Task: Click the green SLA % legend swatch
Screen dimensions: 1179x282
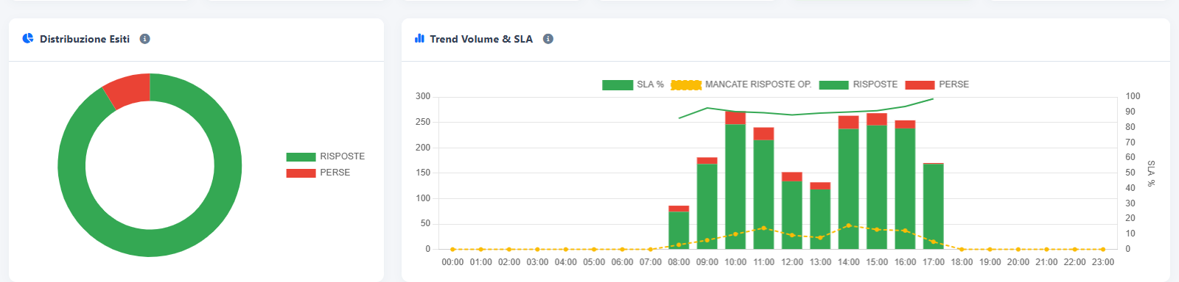Action: tap(618, 85)
